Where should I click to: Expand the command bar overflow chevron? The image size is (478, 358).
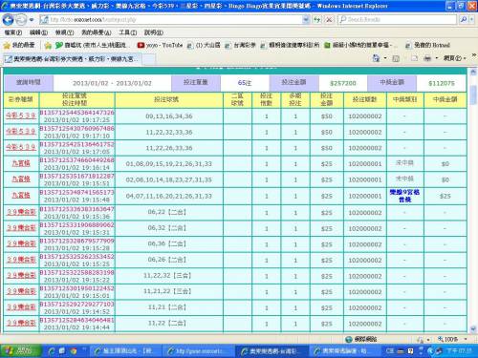click(x=473, y=55)
